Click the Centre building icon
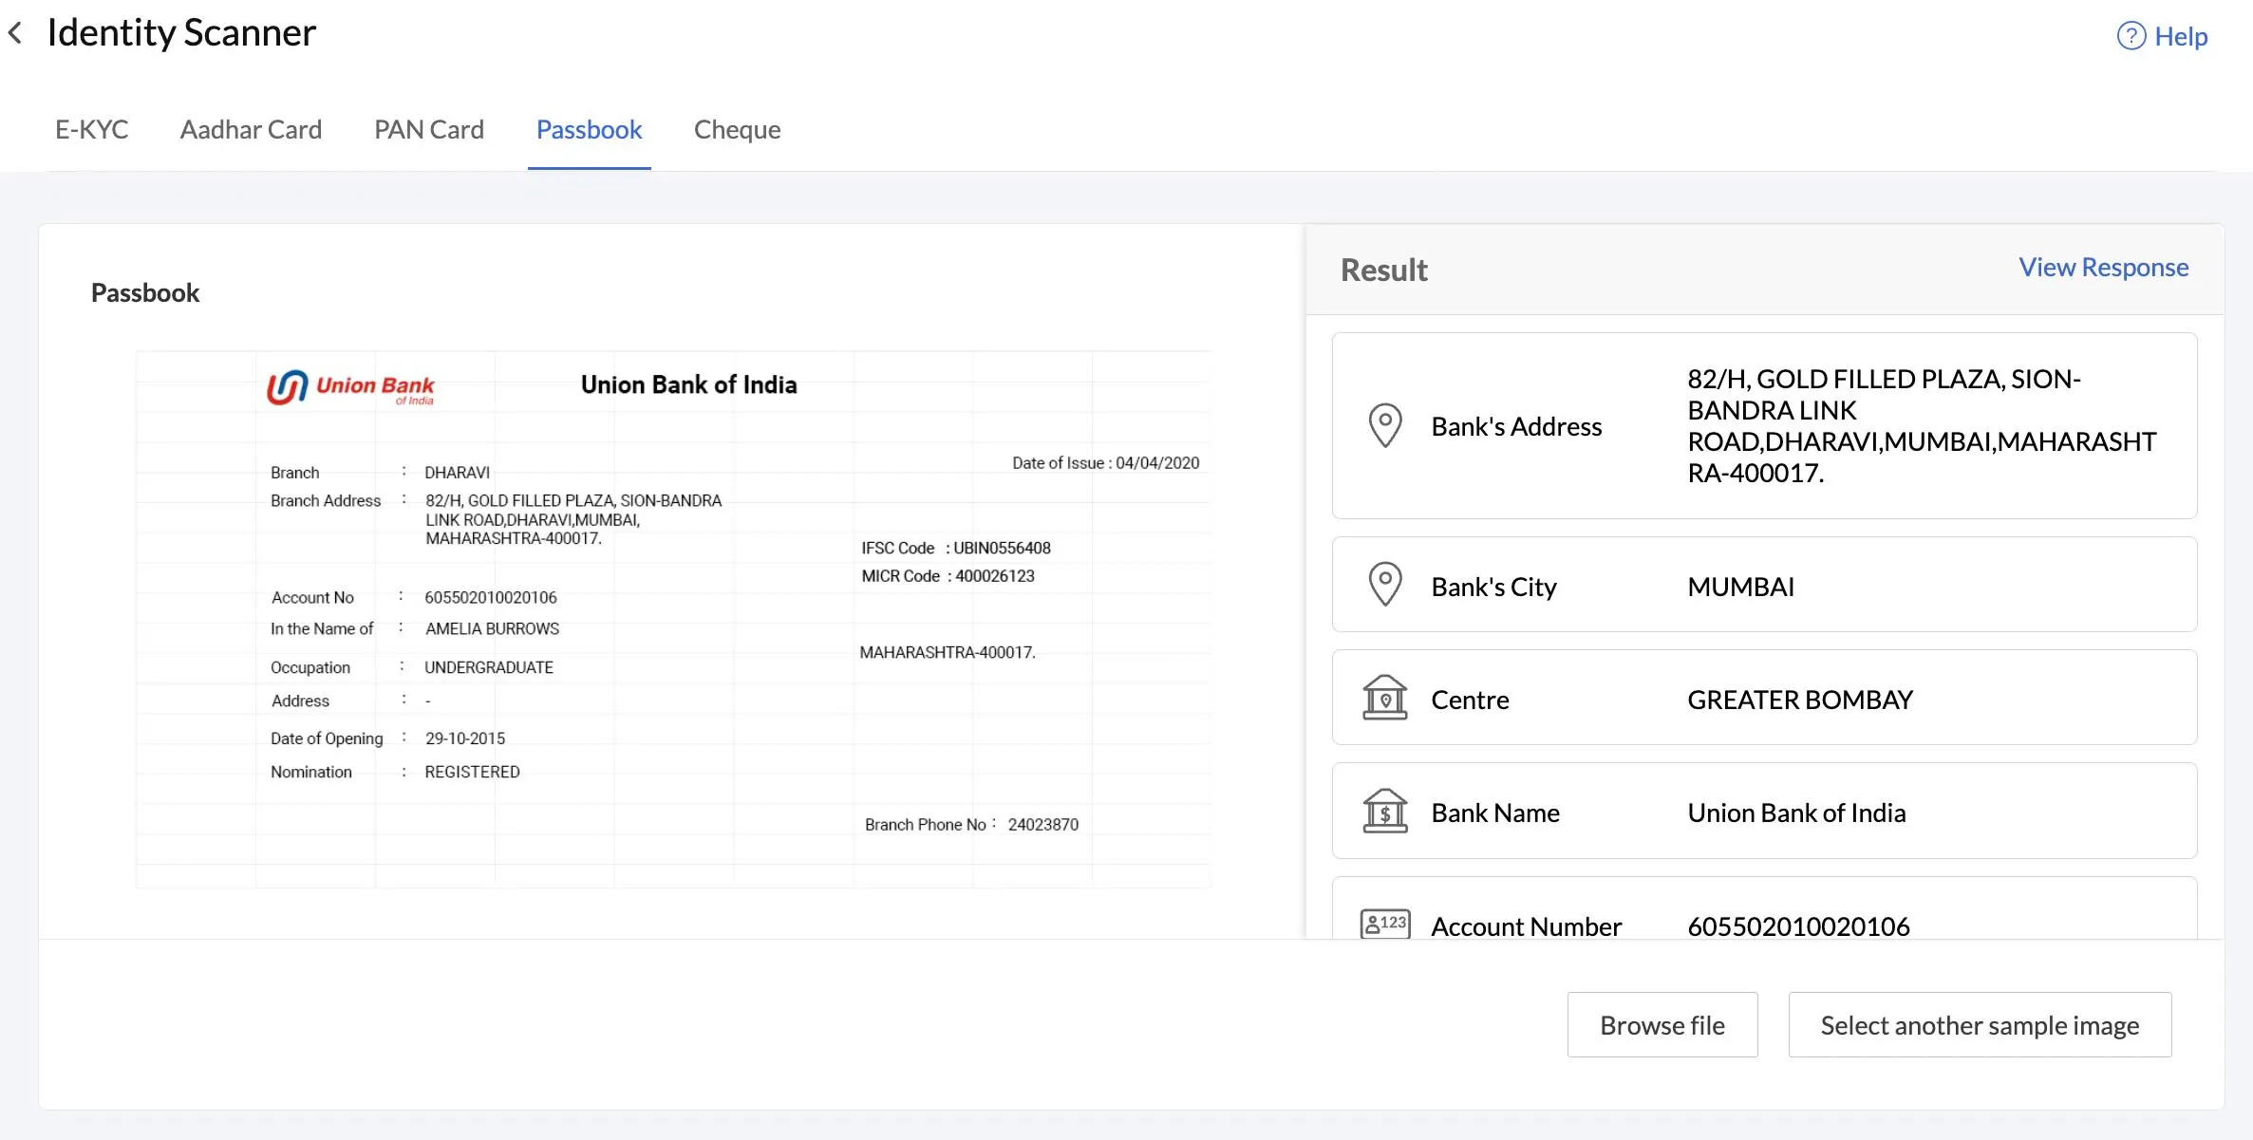Image resolution: width=2253 pixels, height=1140 pixels. click(x=1384, y=698)
